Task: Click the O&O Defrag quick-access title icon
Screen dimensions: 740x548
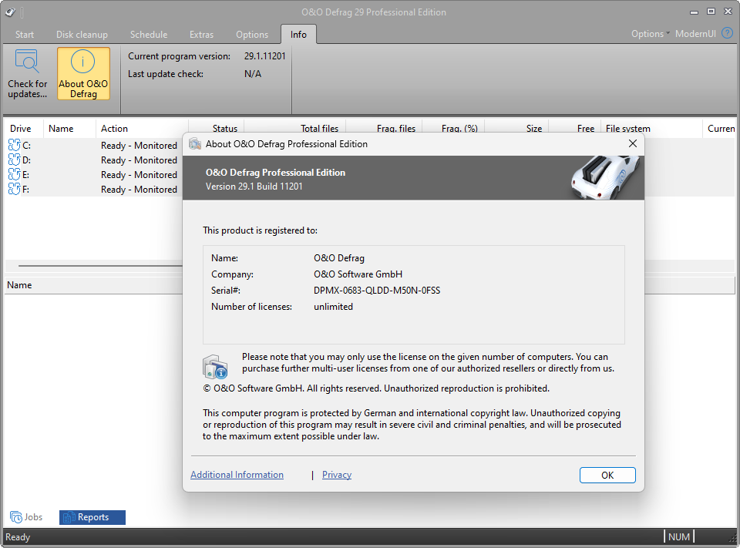Action: (10, 12)
